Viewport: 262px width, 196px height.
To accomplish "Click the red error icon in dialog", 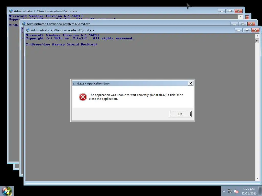I will point(83,97).
